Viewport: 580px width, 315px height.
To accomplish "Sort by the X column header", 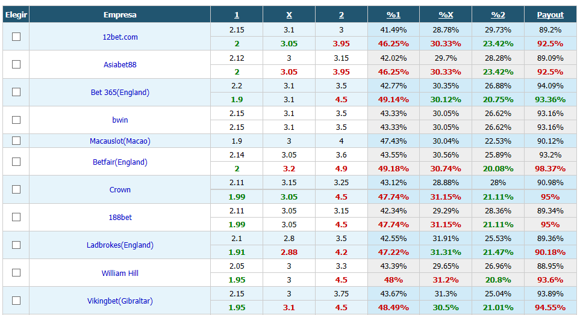I will [x=289, y=15].
